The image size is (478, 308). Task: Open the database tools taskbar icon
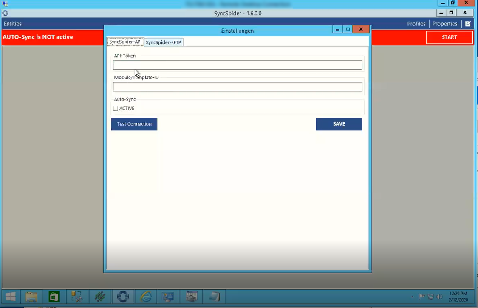pyautogui.click(x=77, y=297)
